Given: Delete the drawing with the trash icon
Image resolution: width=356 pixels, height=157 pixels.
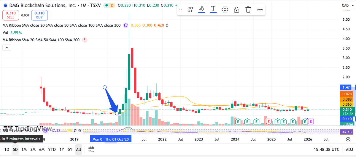Looking at the screenshot, I should pyautogui.click(x=248, y=10).
